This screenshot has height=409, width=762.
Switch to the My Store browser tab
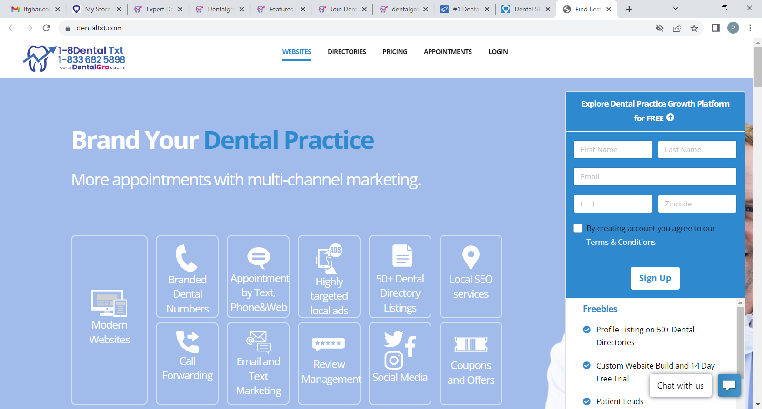point(97,9)
